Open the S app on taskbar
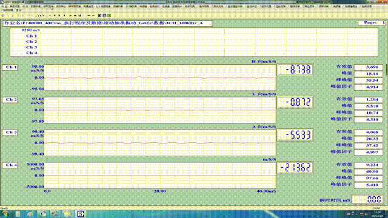The width and height of the screenshot is (388, 218). (x=81, y=214)
